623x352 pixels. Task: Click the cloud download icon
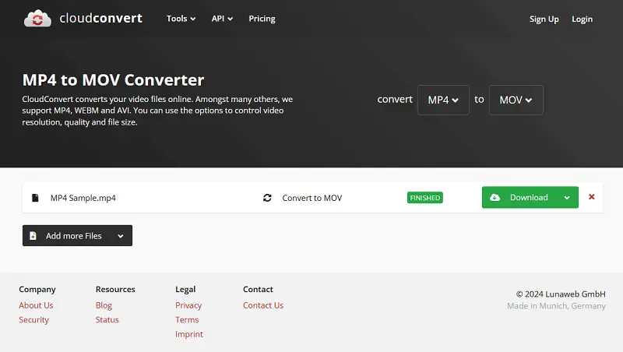495,198
